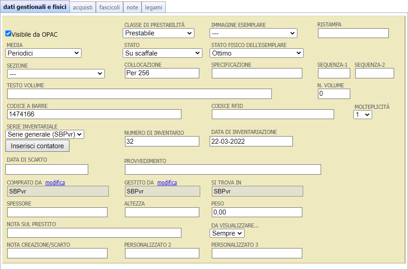Screen dimensions: 408x270
Task: Expand the Stato dropdown showing Su scaffale
Action: tap(162, 53)
